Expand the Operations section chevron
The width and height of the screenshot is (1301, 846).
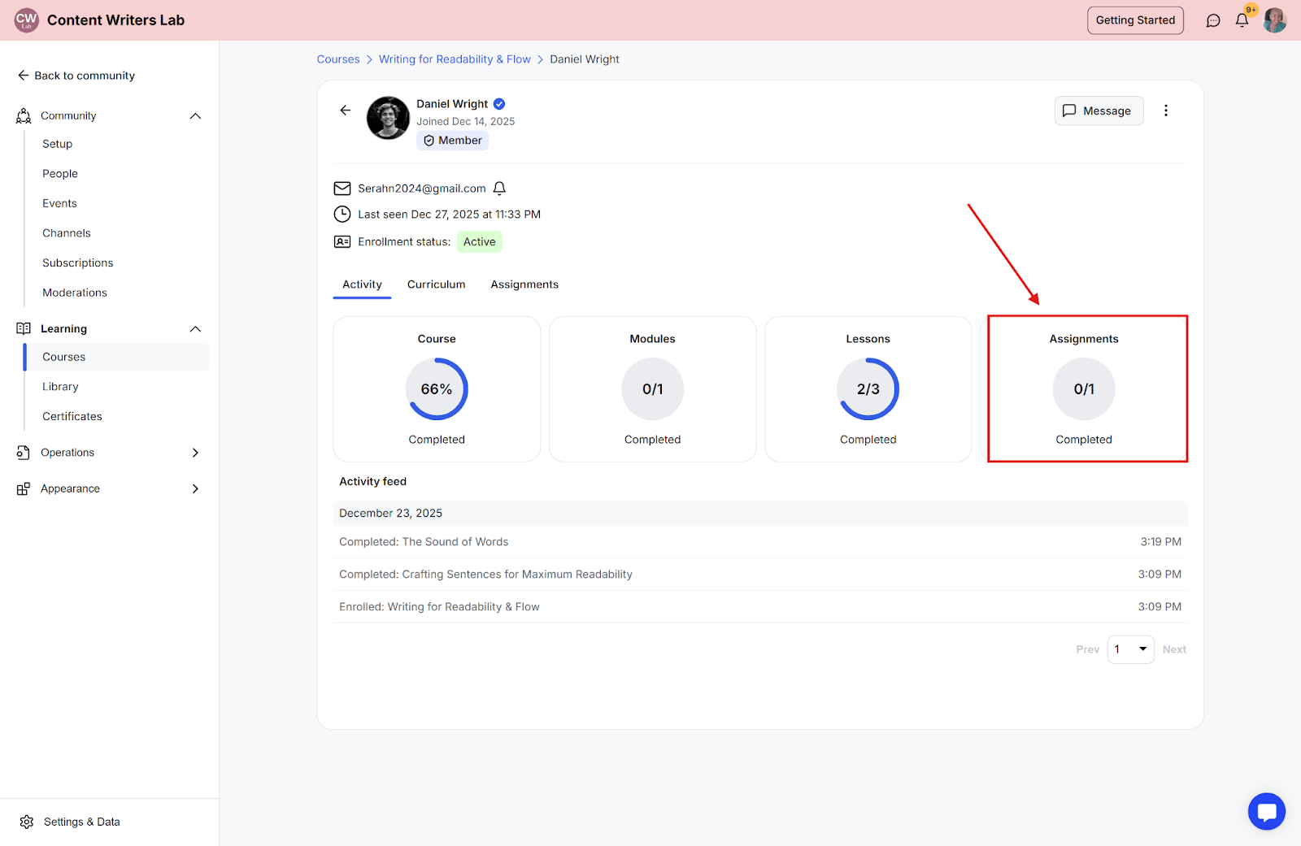tap(195, 453)
